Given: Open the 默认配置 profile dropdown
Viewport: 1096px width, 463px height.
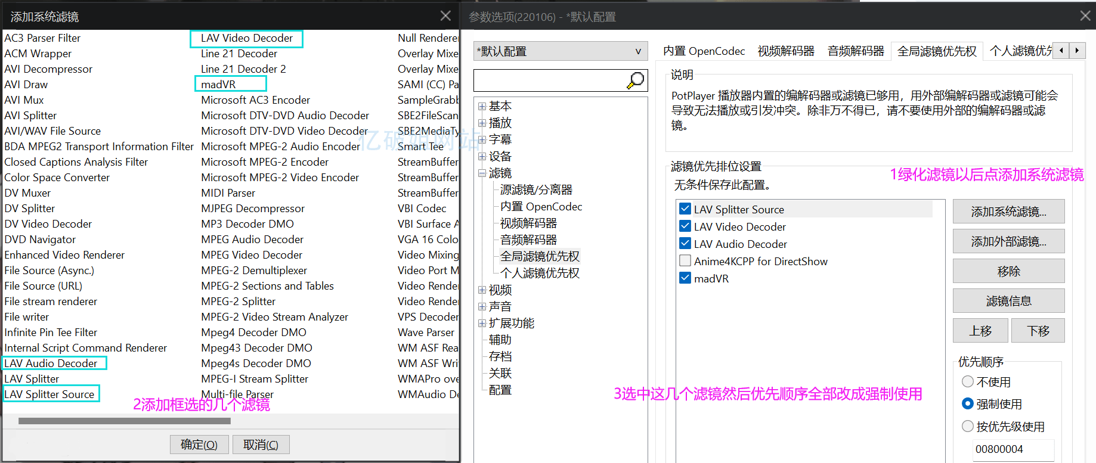Looking at the screenshot, I should click(560, 51).
